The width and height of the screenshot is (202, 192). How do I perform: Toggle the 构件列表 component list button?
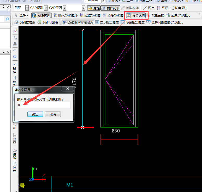click(110, 8)
